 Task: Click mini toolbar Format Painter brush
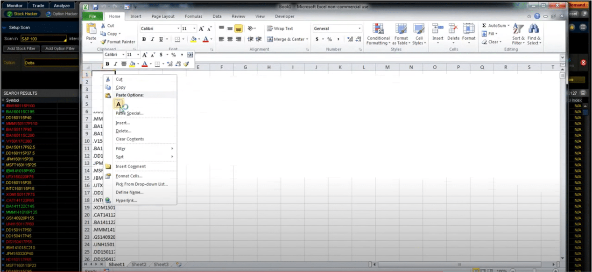[186, 64]
